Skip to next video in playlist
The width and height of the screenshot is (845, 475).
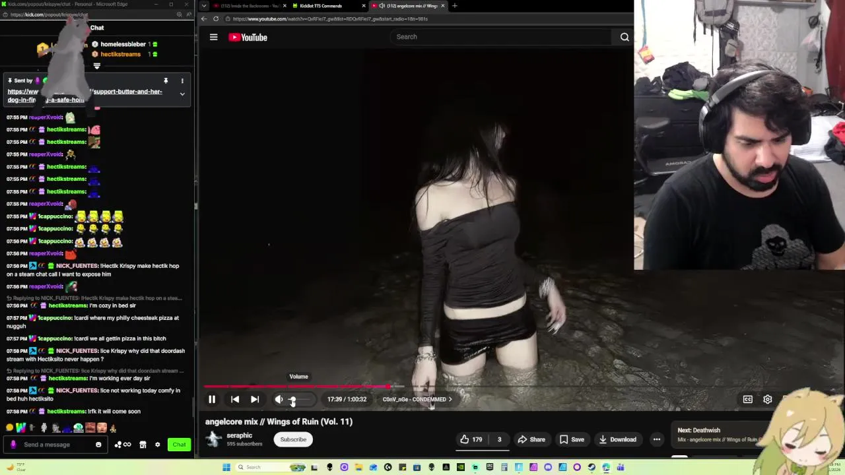[x=255, y=399]
